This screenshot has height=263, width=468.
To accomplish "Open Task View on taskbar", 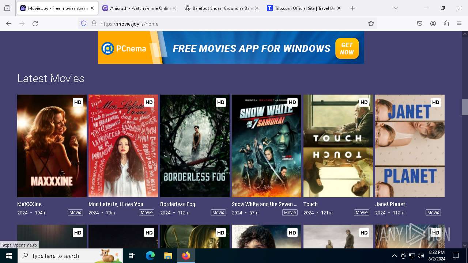I will (132, 256).
